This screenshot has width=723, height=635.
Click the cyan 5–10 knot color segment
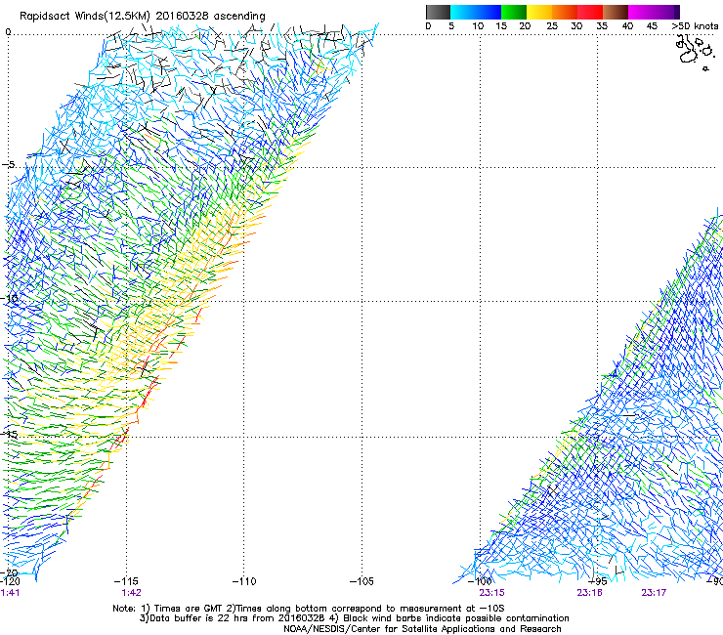pos(463,12)
